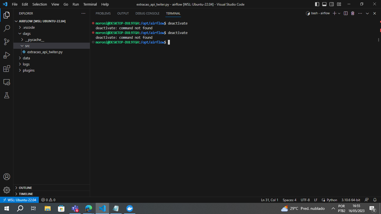Open feedback icon in status bar
The height and width of the screenshot is (214, 381).
click(x=367, y=200)
